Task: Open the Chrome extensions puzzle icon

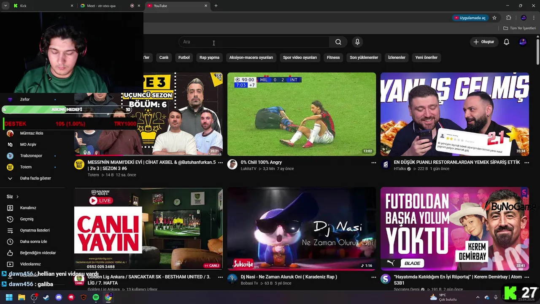Action: pos(508,18)
